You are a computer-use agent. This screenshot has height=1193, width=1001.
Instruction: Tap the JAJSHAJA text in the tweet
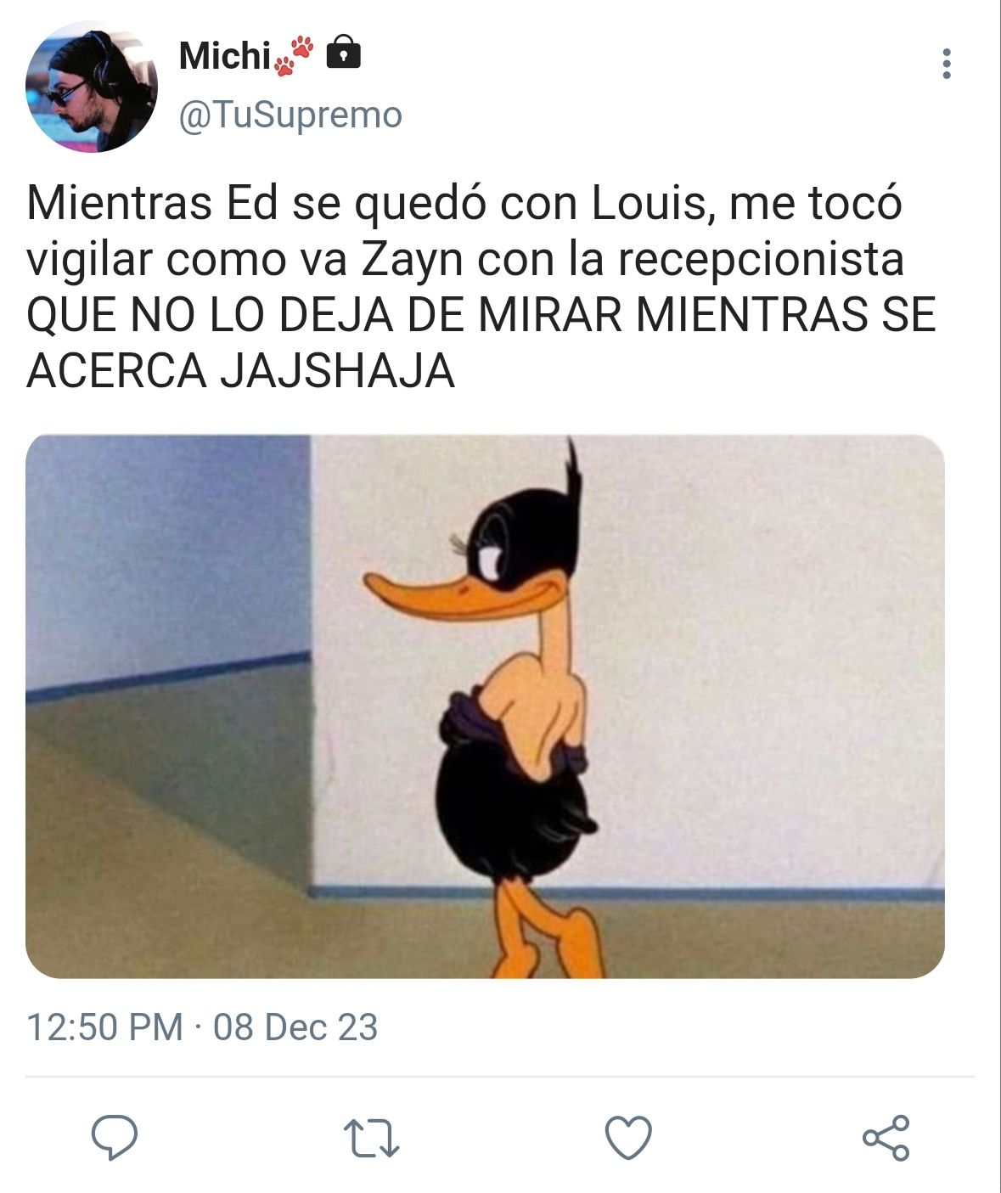(338, 372)
